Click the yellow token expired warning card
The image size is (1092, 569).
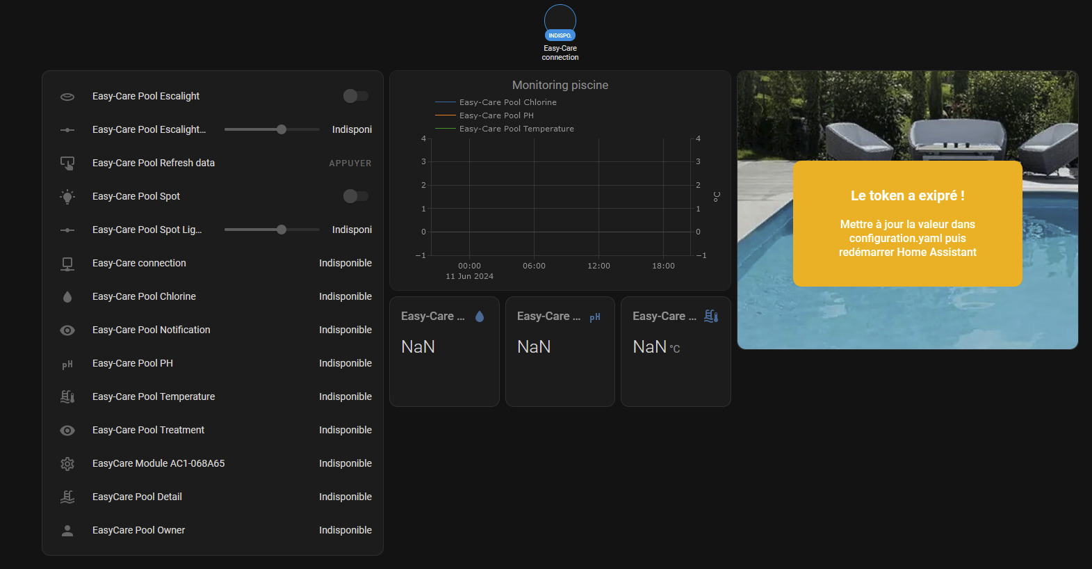tap(908, 223)
